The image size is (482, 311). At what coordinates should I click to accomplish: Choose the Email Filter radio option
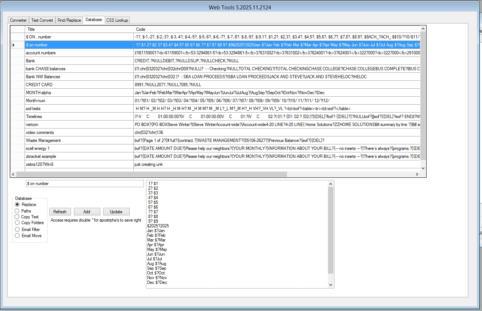pos(17,230)
